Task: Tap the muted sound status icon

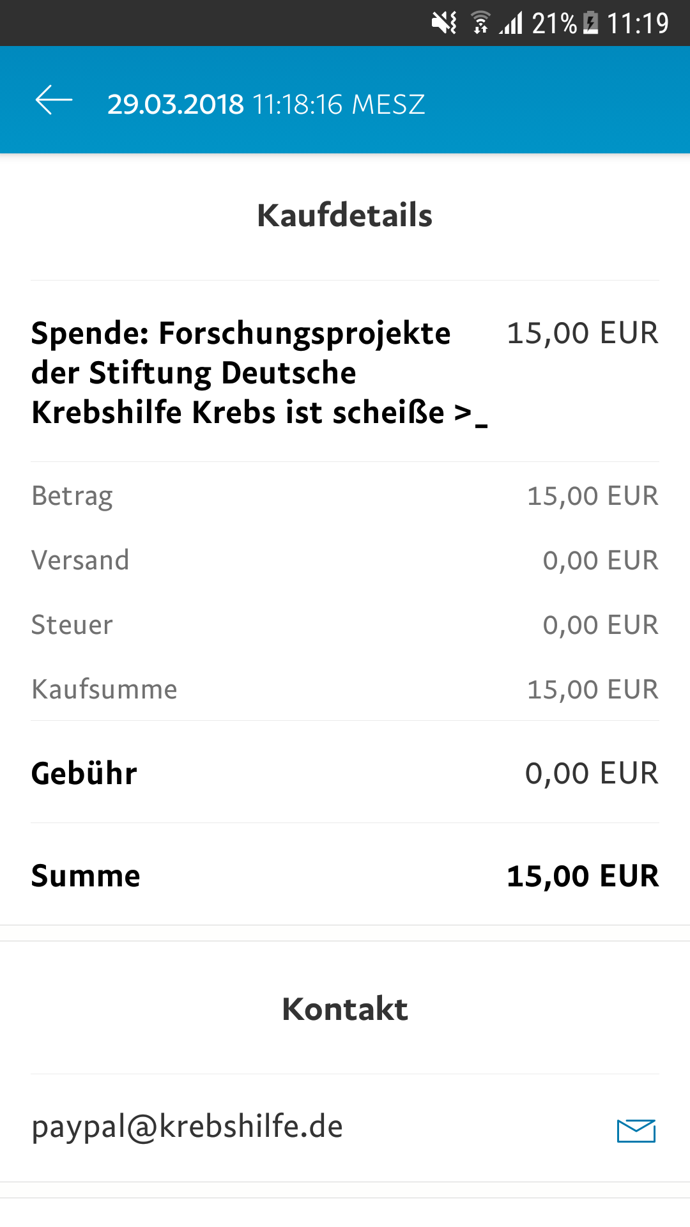Action: click(x=444, y=24)
